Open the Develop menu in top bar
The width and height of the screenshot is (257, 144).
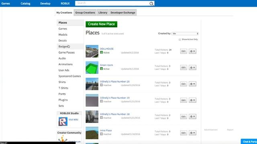(45, 4)
